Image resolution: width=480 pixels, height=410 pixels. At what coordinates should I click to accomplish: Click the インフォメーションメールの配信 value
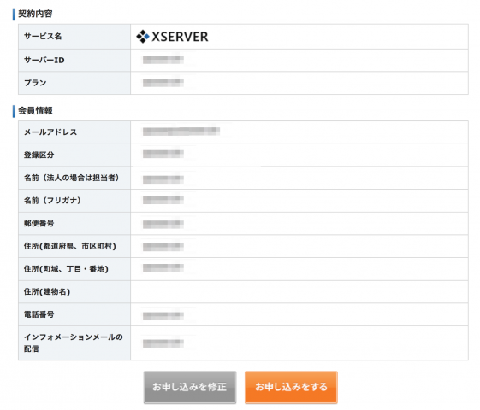[x=163, y=343]
